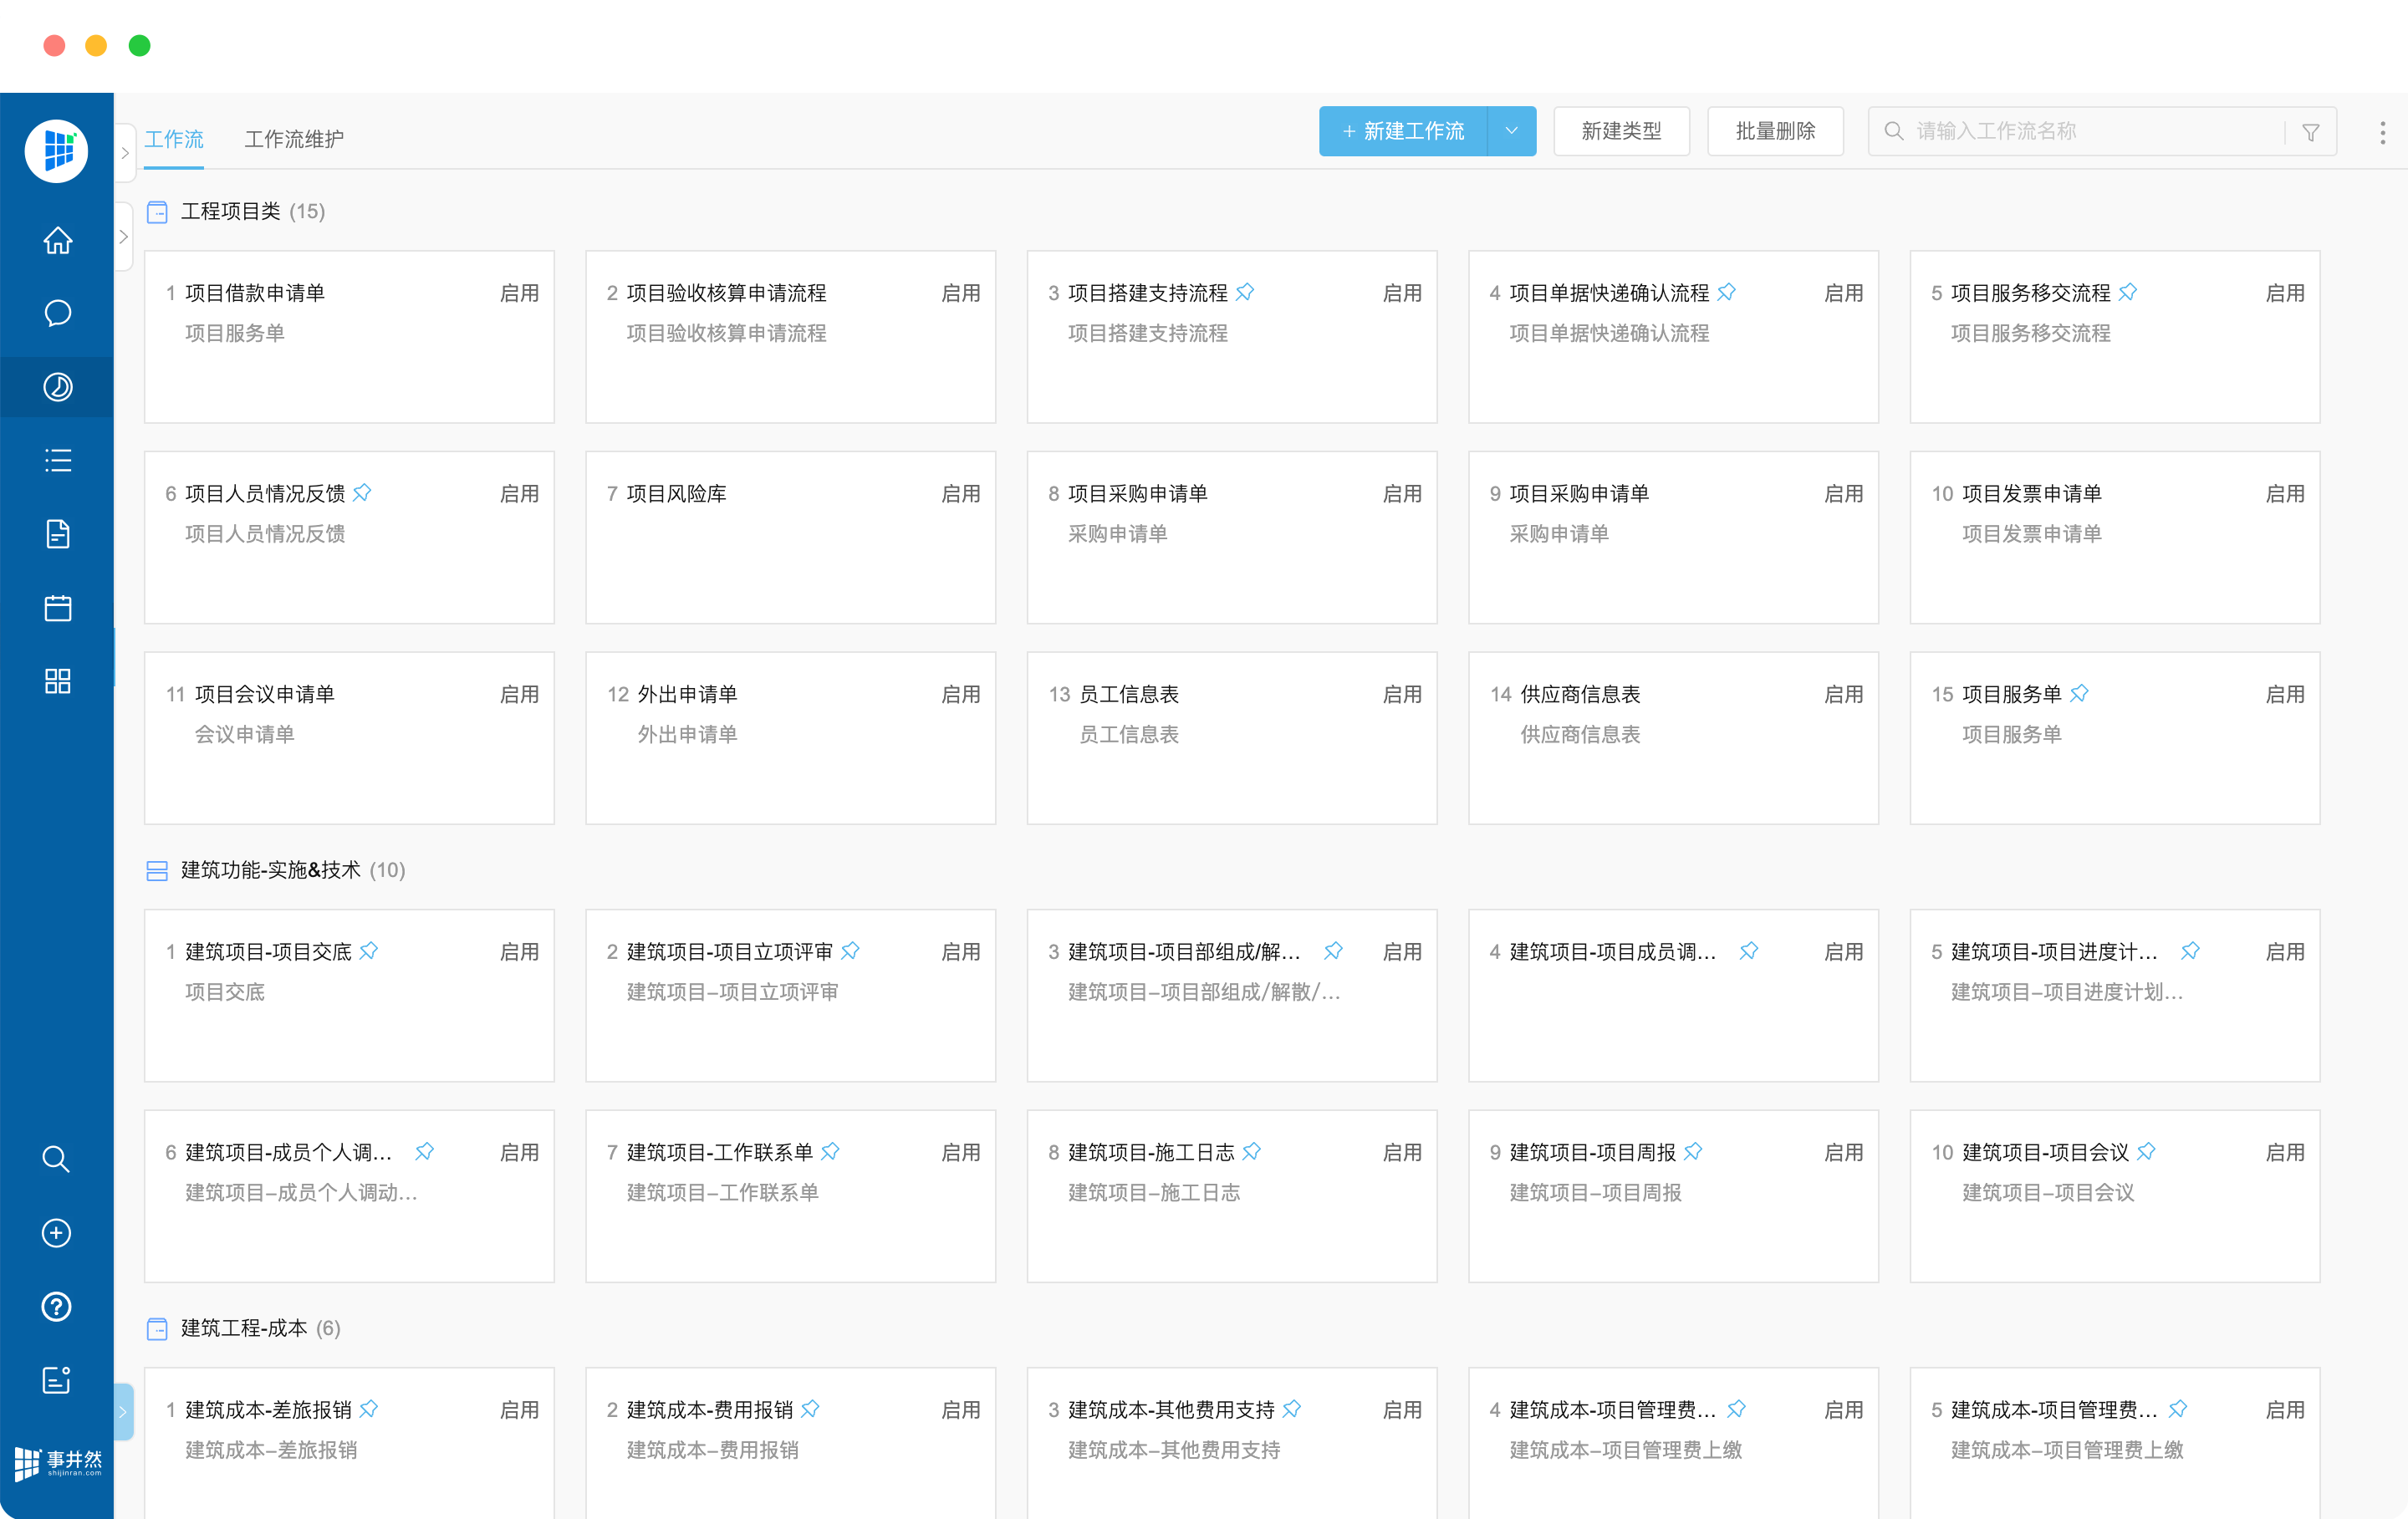Viewport: 2408px width, 1519px height.
Task: Click the filter funnel icon in search box
Action: pyautogui.click(x=2310, y=132)
